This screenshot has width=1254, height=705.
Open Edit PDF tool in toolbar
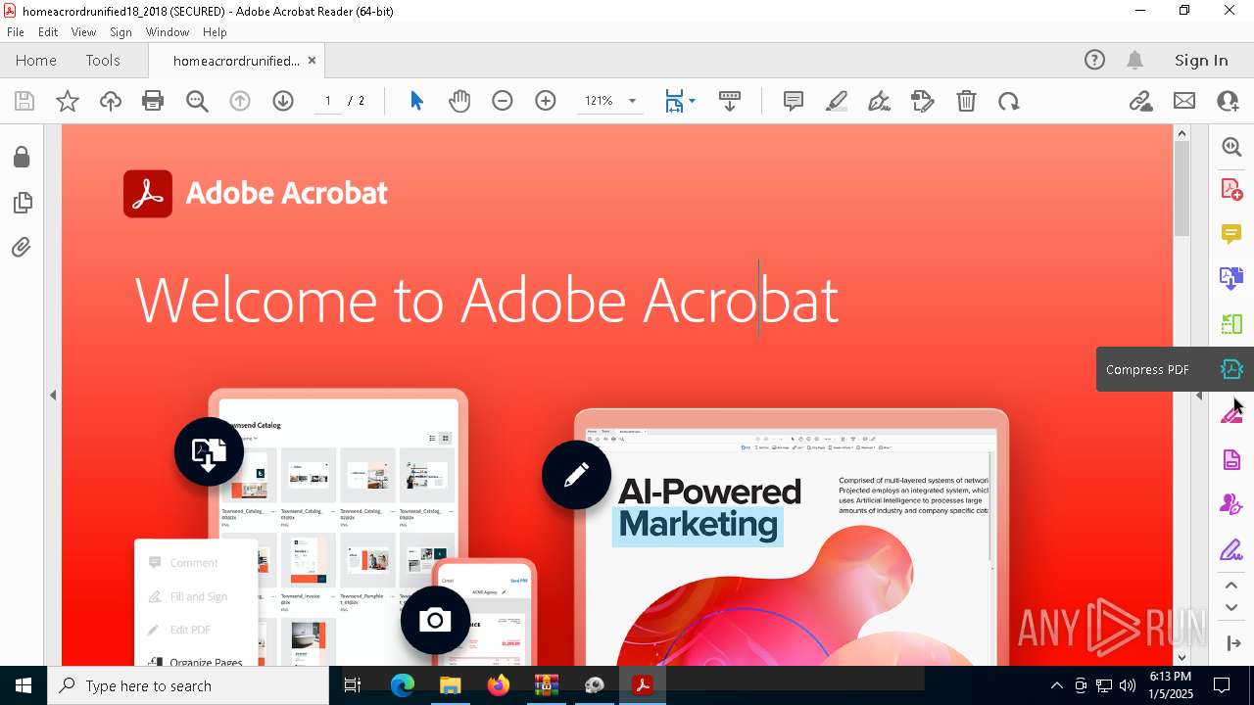pos(923,101)
